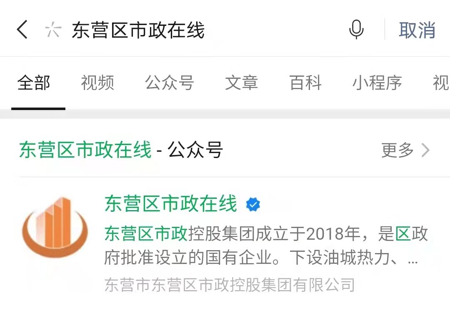Switch to the 全部 tab

[x=34, y=83]
